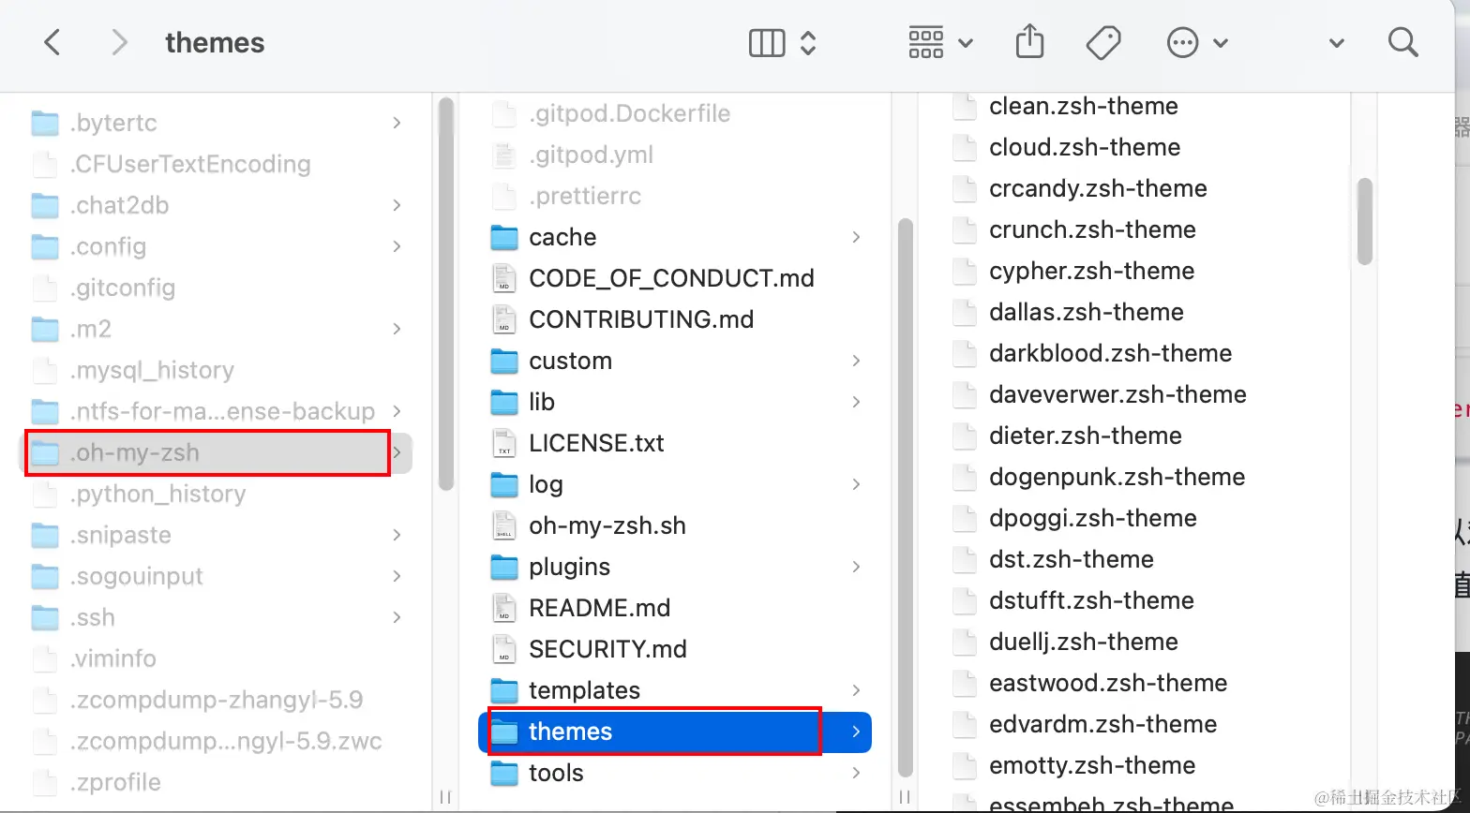Select the .oh-my-zsh folder row

click(217, 452)
